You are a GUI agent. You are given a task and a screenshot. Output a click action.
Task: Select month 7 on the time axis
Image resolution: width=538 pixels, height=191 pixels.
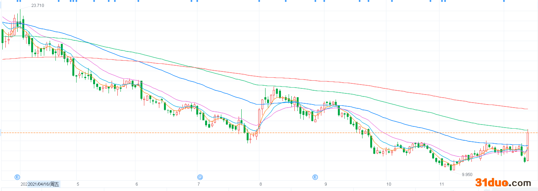(199, 184)
